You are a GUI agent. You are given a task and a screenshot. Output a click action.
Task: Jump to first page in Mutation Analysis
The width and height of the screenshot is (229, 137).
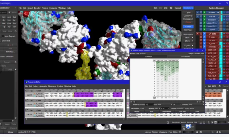tap(131, 102)
